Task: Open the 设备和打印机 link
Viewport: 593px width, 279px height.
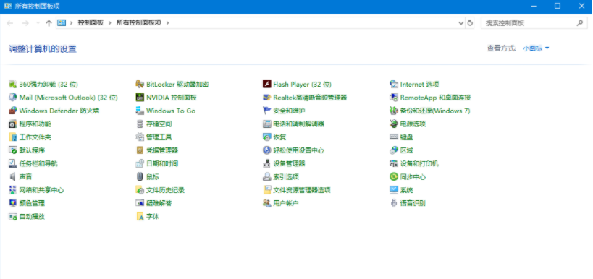Action: pyautogui.click(x=419, y=163)
